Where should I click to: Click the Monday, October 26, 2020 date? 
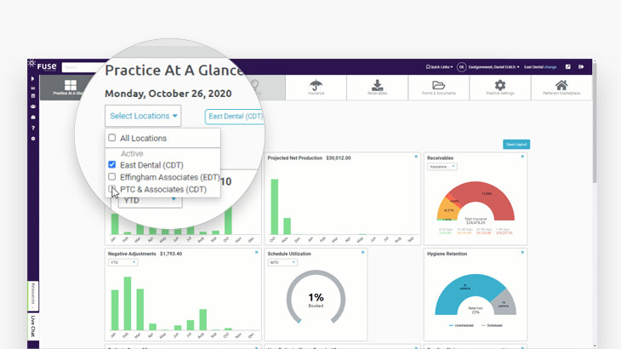tap(168, 94)
